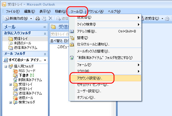Click the 並べ替え sort header

[x=59, y=41]
